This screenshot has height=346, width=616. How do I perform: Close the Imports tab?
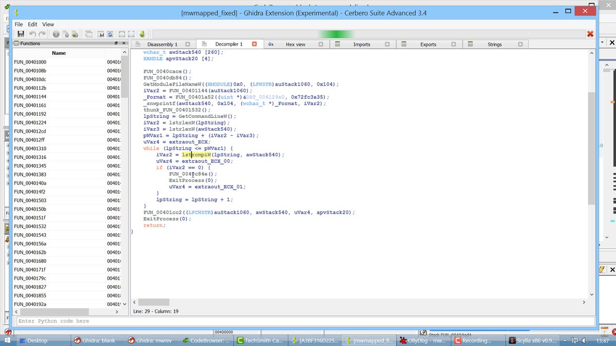tap(388, 44)
